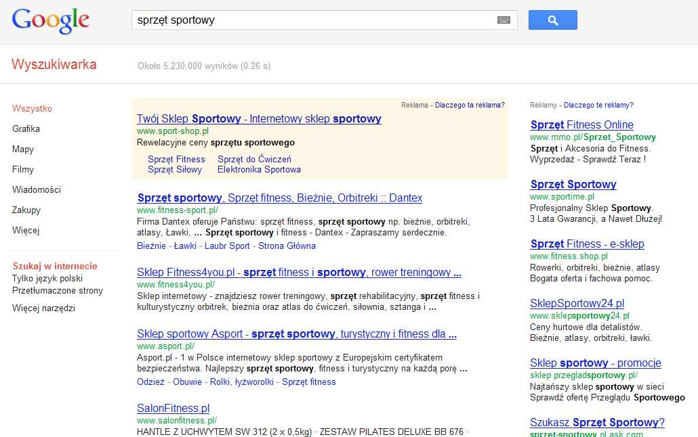Open the 'Sprzęt do Ćwiczeń' ad sitelink
Screen dimensions: 698x437
tap(254, 159)
